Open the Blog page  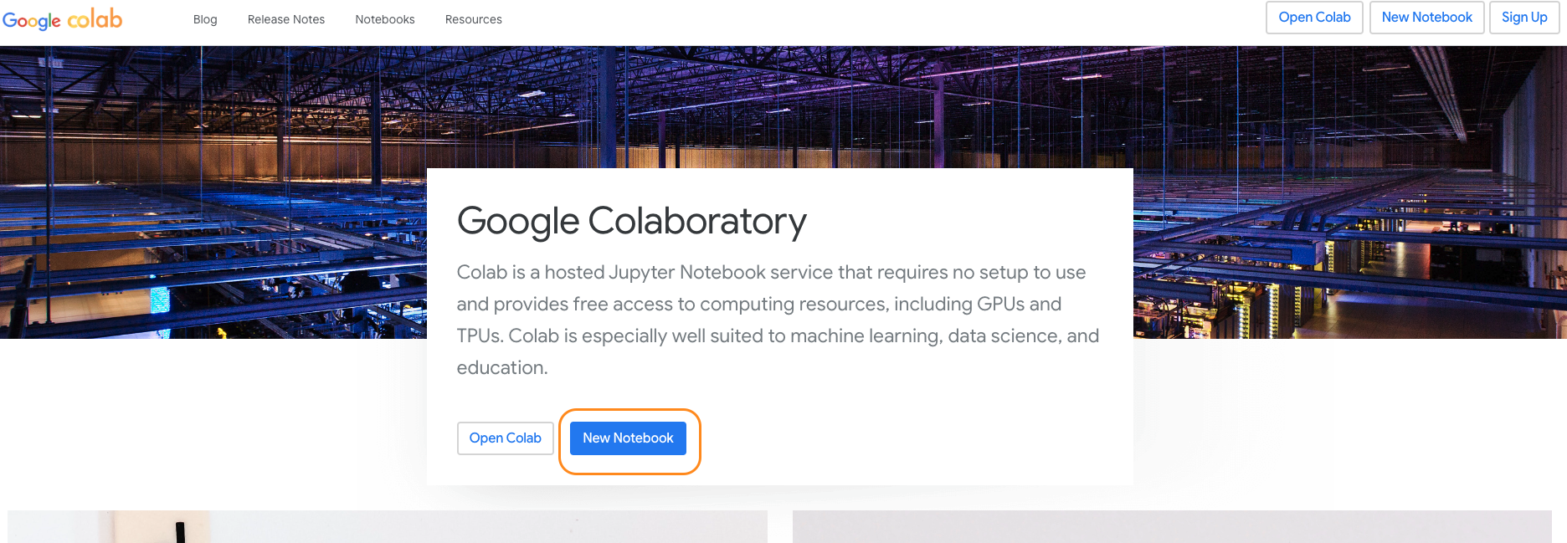pos(205,19)
